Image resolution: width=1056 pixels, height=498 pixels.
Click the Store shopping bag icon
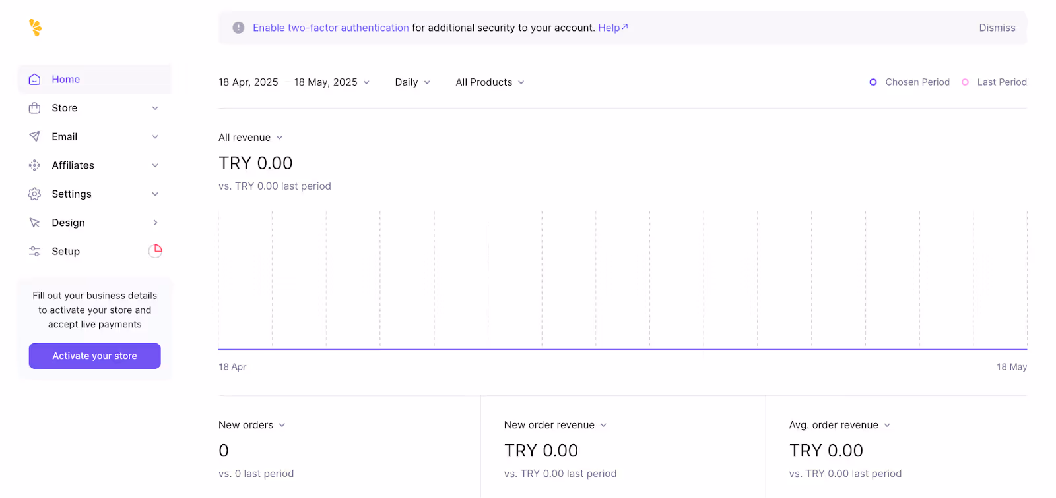(x=35, y=108)
